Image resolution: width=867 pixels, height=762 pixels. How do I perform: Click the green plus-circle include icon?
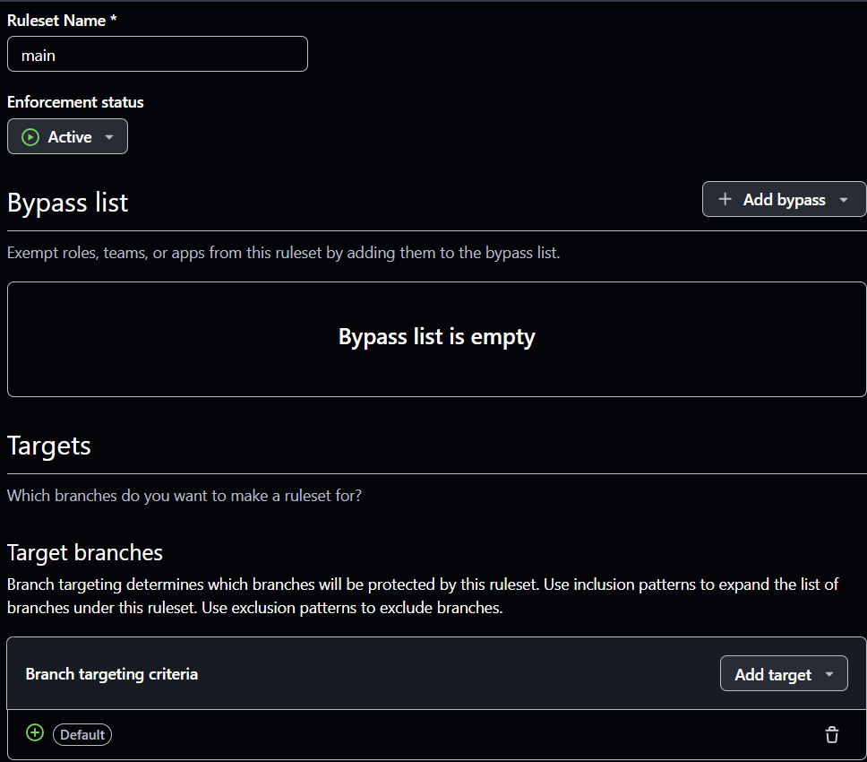35,733
